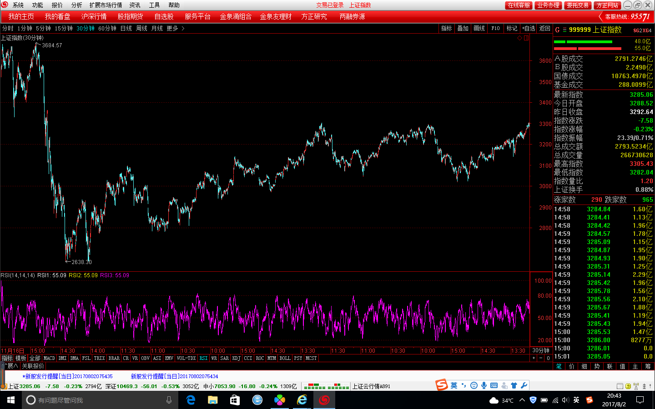Click the list-window icon in the app status bar
This screenshot has width=655, height=409.
620,386
